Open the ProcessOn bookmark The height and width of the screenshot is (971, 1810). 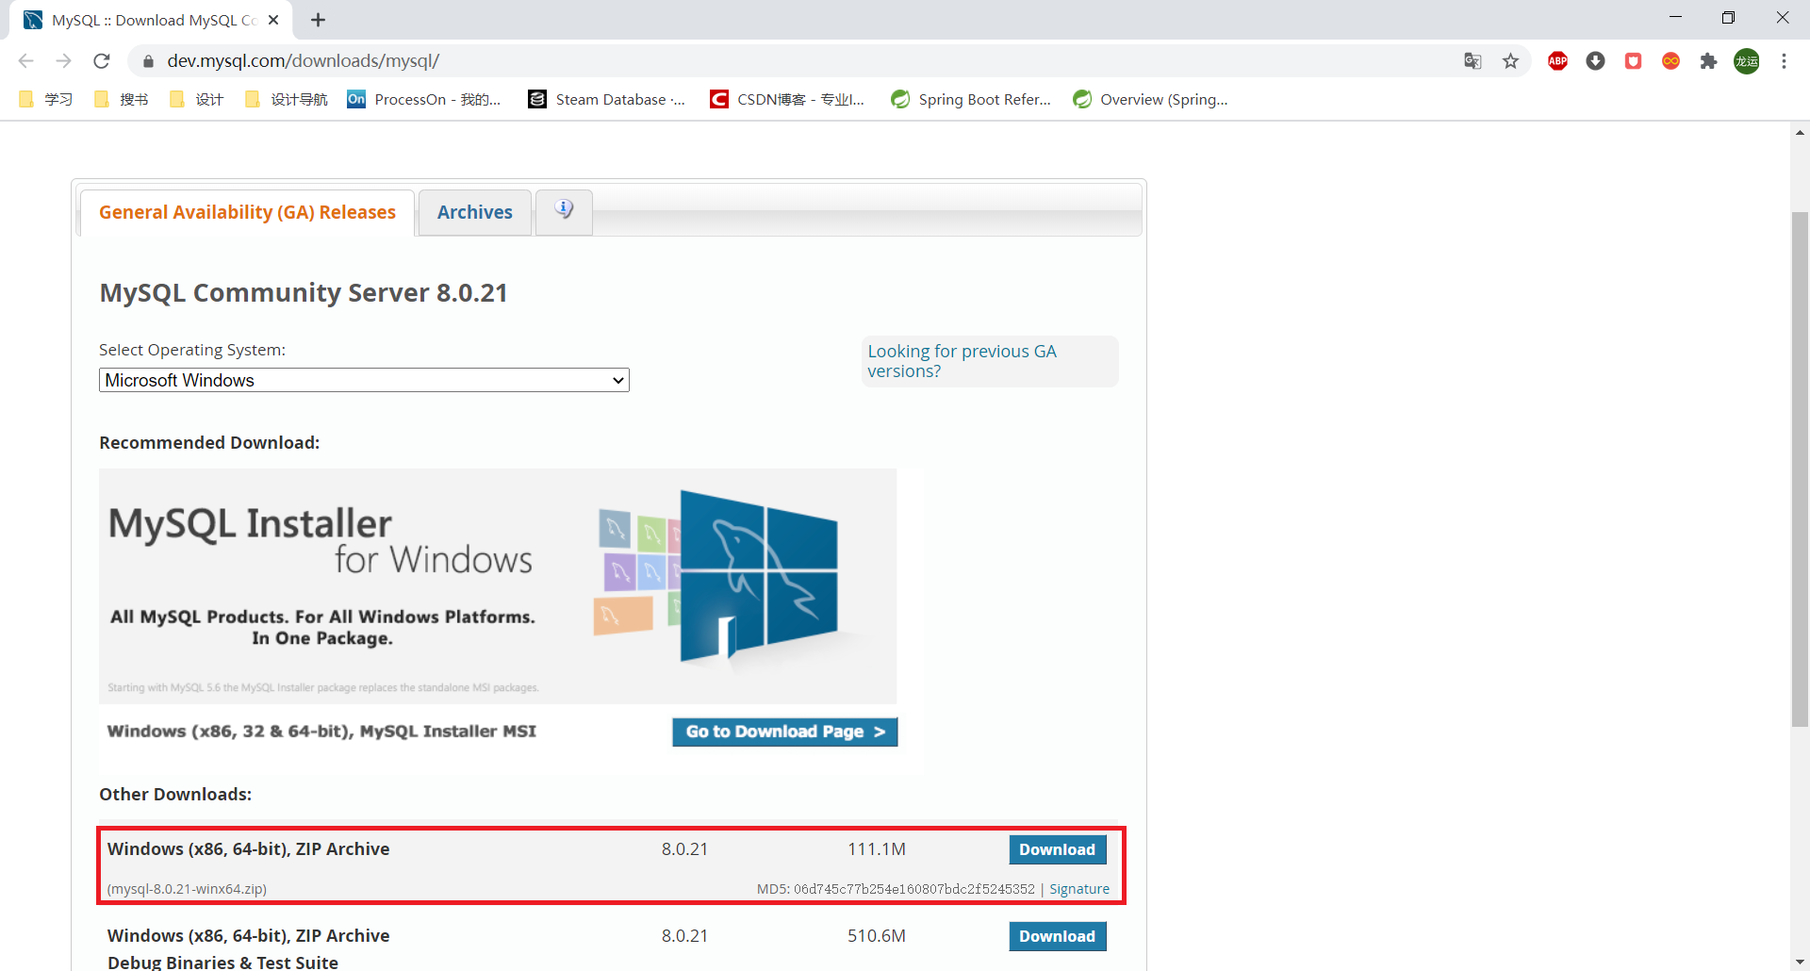(x=424, y=99)
